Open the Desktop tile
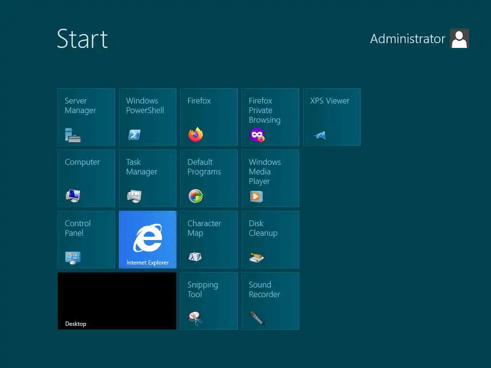This screenshot has width=491, height=368. [117, 301]
